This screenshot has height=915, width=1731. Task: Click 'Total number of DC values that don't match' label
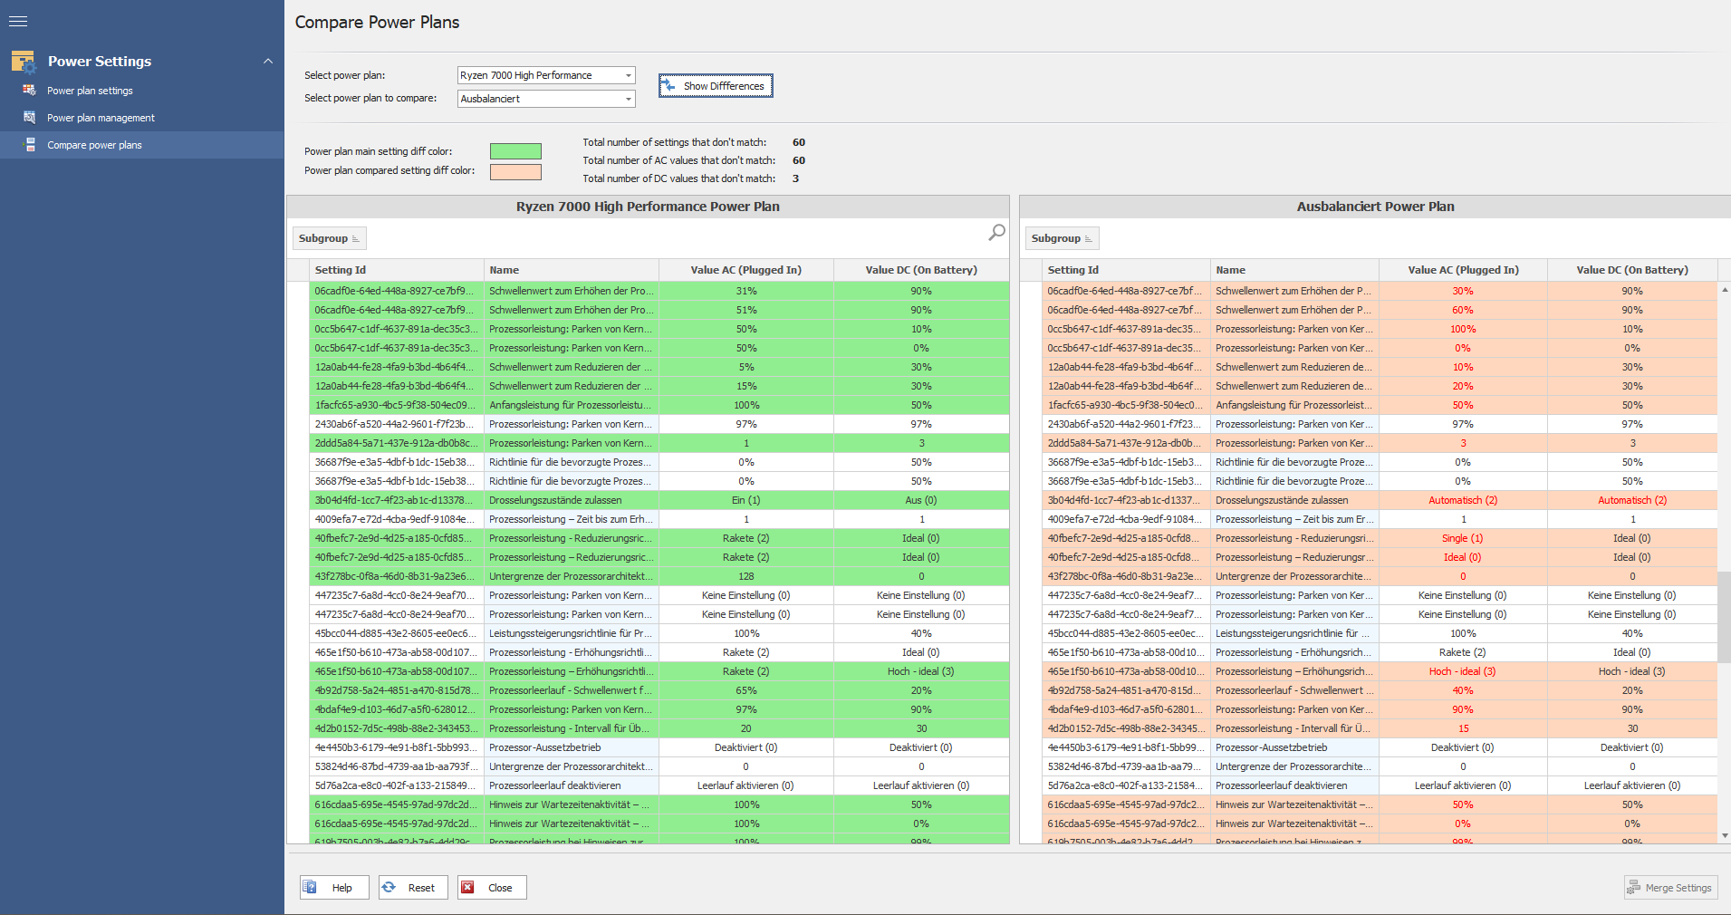pos(678,178)
